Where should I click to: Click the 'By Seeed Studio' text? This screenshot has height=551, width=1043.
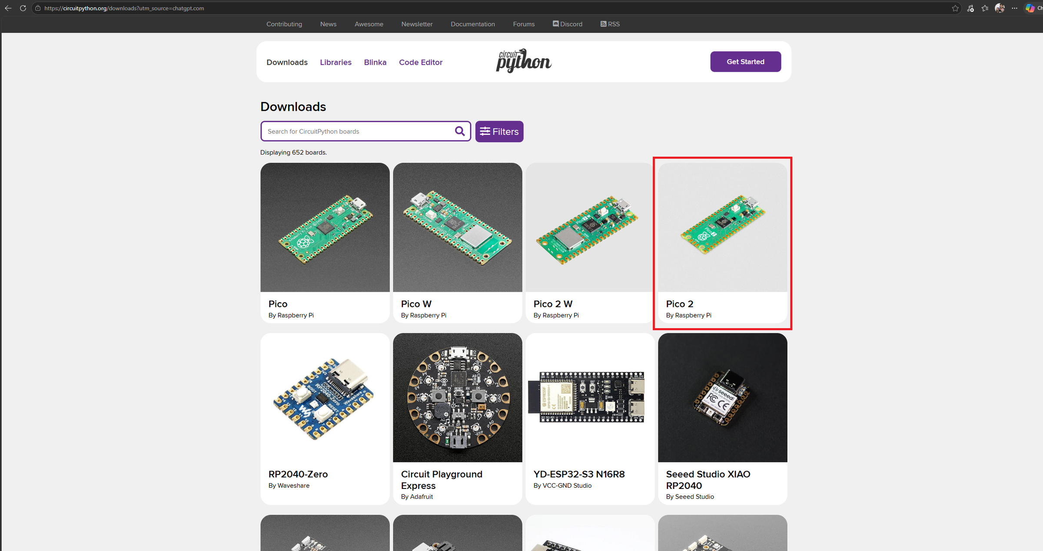point(690,497)
